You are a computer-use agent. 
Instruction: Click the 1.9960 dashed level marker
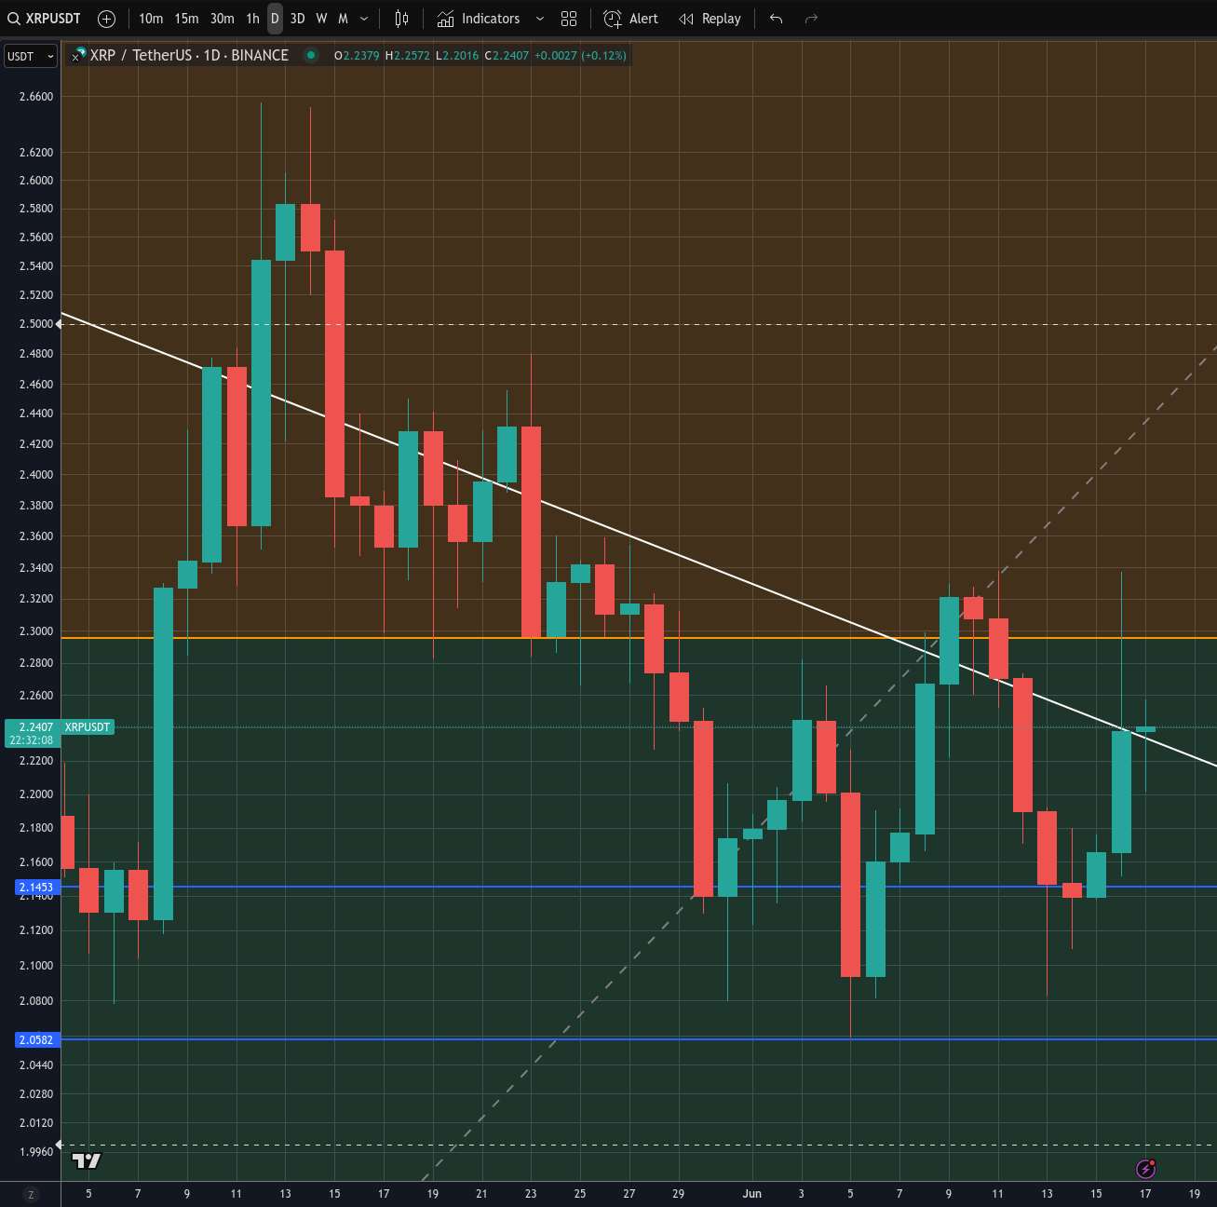click(60, 1145)
